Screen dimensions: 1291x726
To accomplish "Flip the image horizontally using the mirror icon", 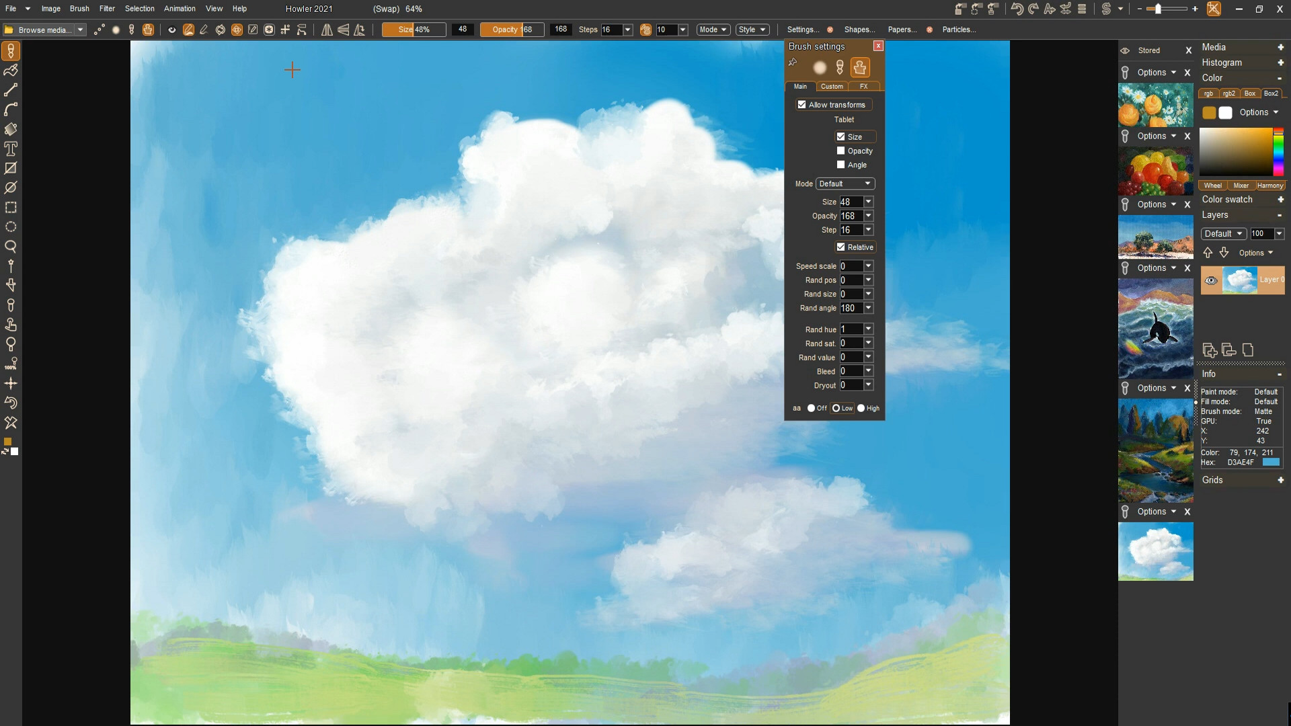I will [326, 30].
